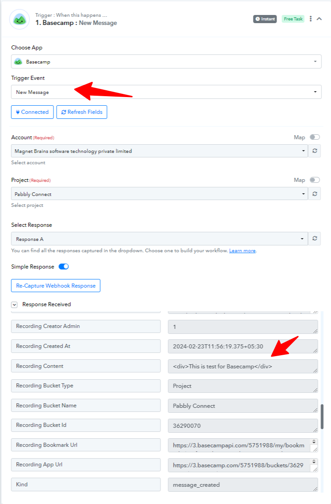Click the Recording Content value field
Image resolution: width=331 pixels, height=504 pixels.
coord(243,366)
